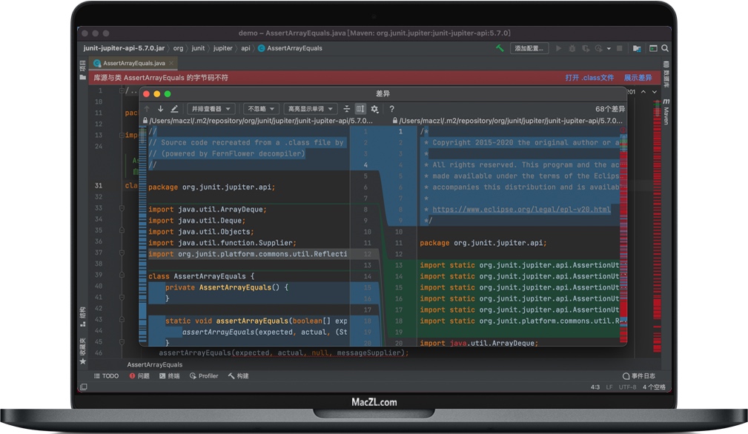Select the Debug bug icon in toolbar

(x=572, y=47)
